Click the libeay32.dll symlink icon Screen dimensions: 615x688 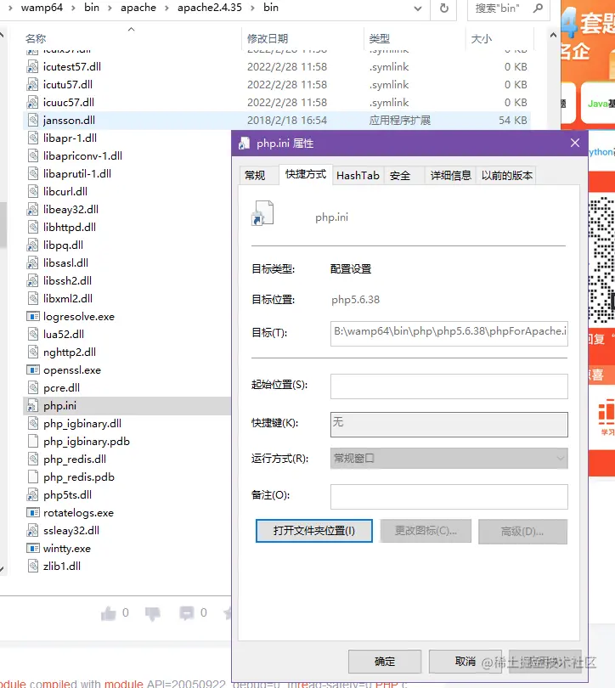point(32,209)
